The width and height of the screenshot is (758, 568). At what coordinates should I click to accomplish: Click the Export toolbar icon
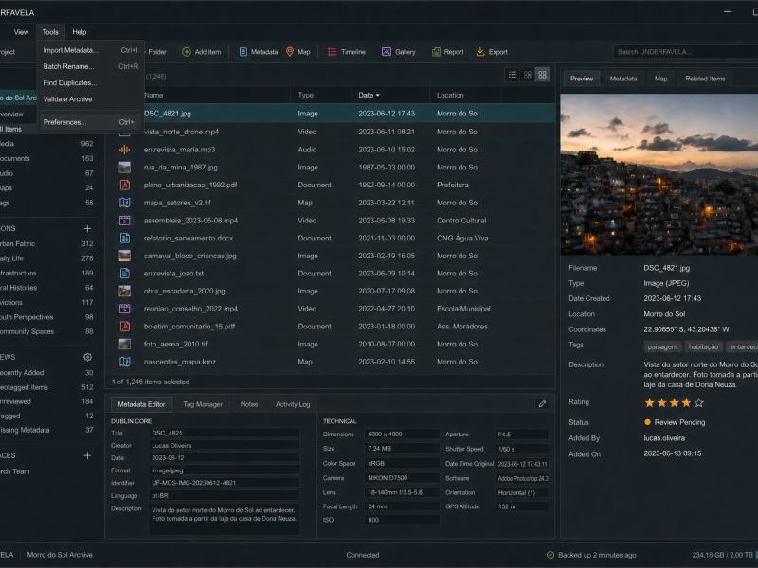tap(480, 52)
